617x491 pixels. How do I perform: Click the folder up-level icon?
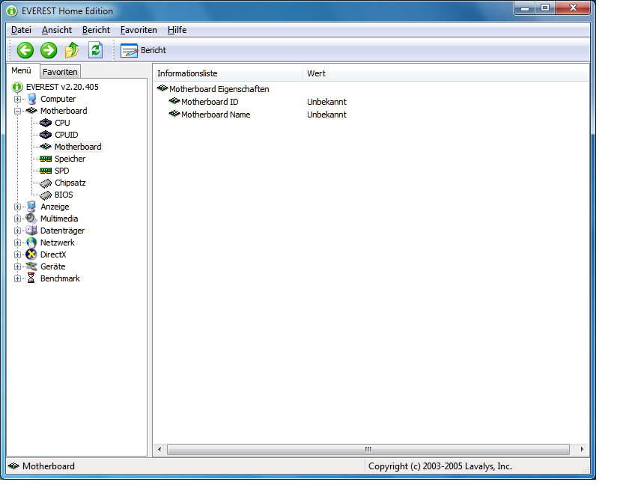point(72,50)
